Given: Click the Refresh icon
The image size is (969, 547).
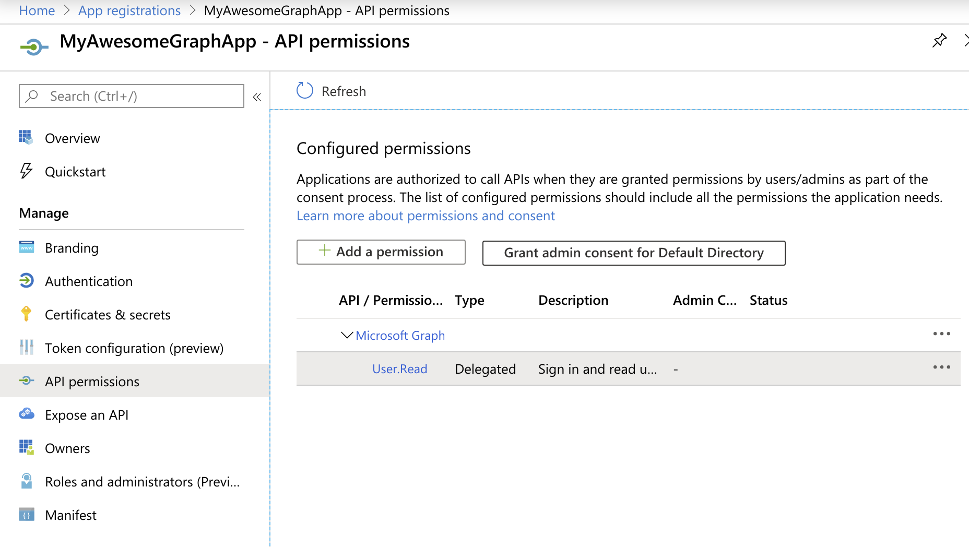Looking at the screenshot, I should [x=304, y=90].
